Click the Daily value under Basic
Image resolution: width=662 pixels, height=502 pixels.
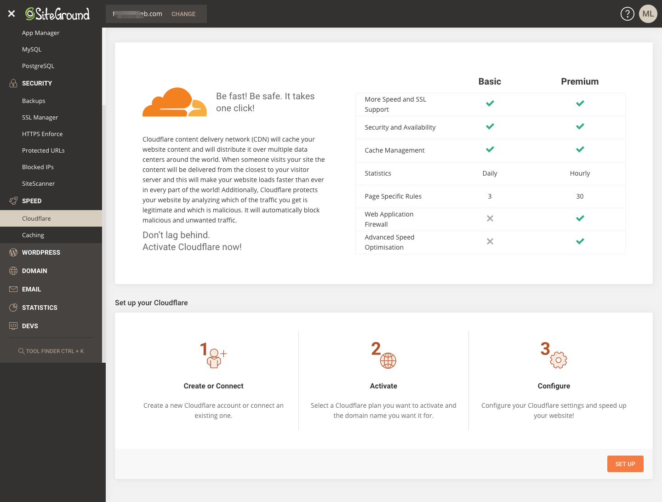pyautogui.click(x=490, y=173)
